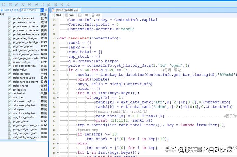Open the order_target_percent function
The image size is (237, 157).
click(25, 82)
